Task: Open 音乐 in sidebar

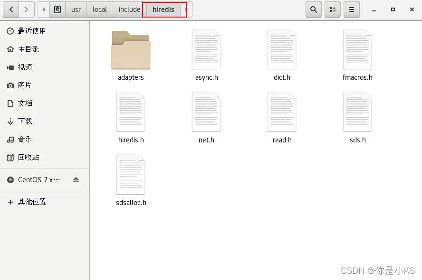Action: coord(45,140)
